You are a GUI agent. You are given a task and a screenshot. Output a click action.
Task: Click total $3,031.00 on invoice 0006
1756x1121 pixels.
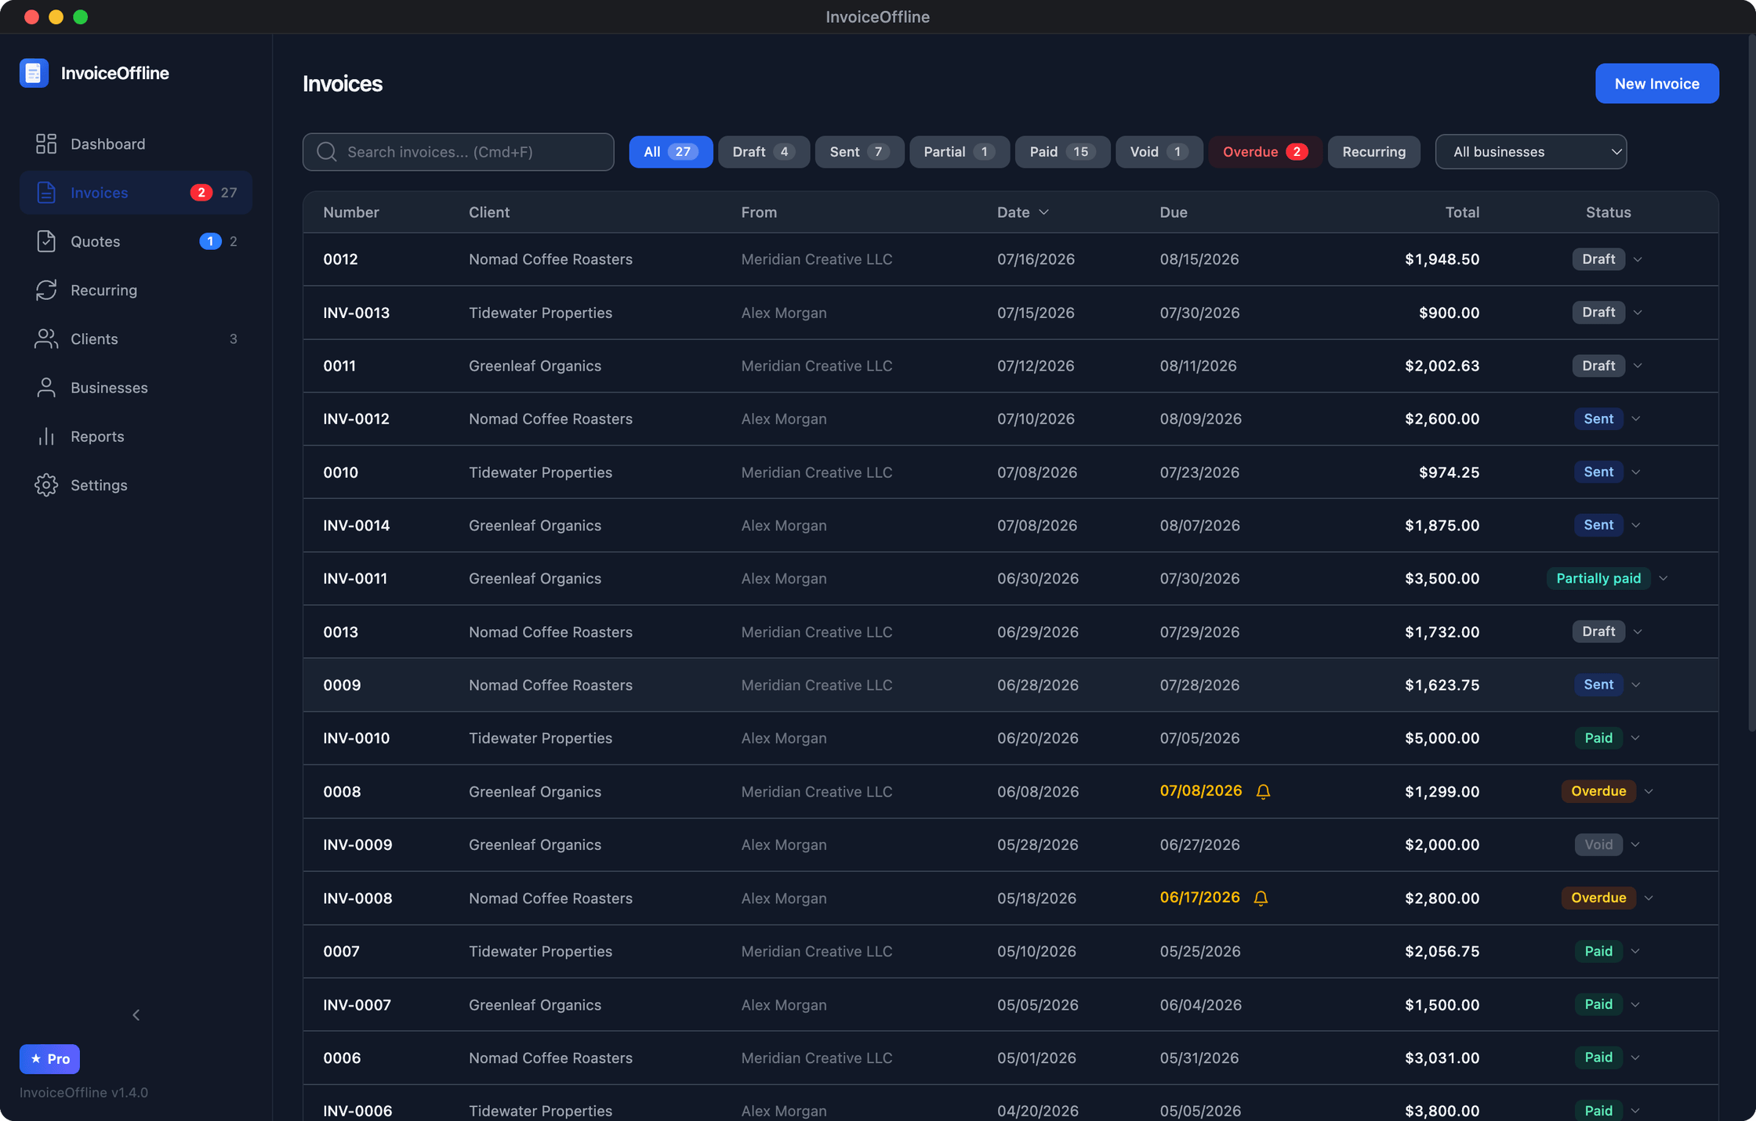pos(1442,1058)
